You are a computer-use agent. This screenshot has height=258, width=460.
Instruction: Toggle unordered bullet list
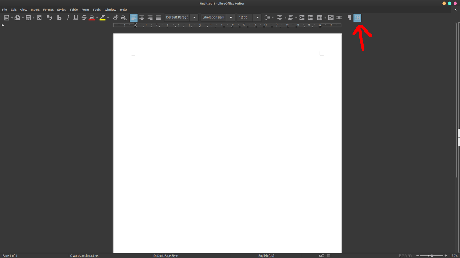point(280,18)
